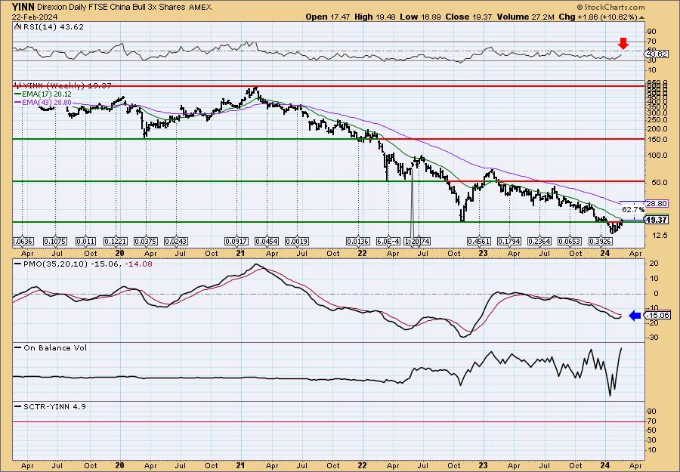Select the High 19.48 value

(x=376, y=17)
